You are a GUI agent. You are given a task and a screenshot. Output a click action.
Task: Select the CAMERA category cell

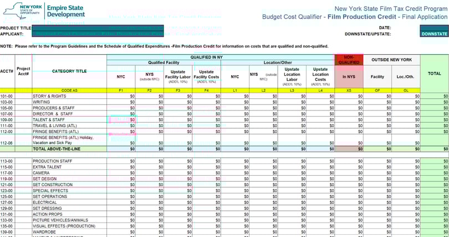[x=69, y=173]
